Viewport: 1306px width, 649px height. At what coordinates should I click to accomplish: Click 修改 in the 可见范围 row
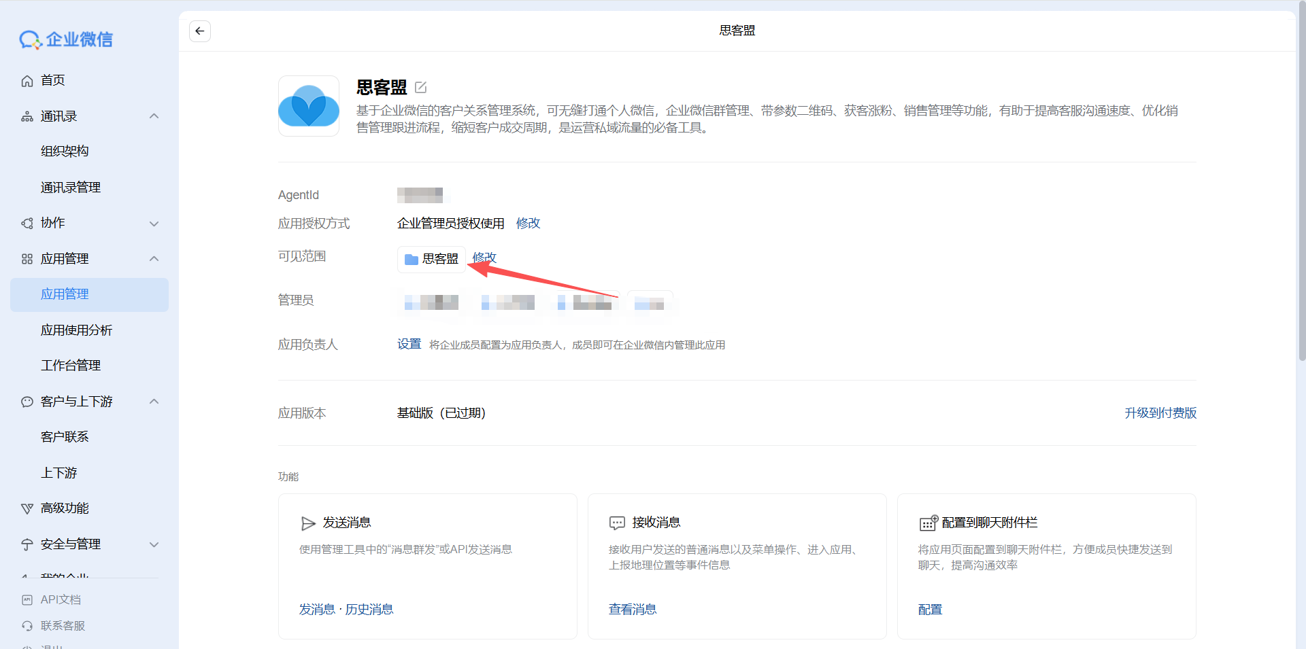[x=484, y=258]
